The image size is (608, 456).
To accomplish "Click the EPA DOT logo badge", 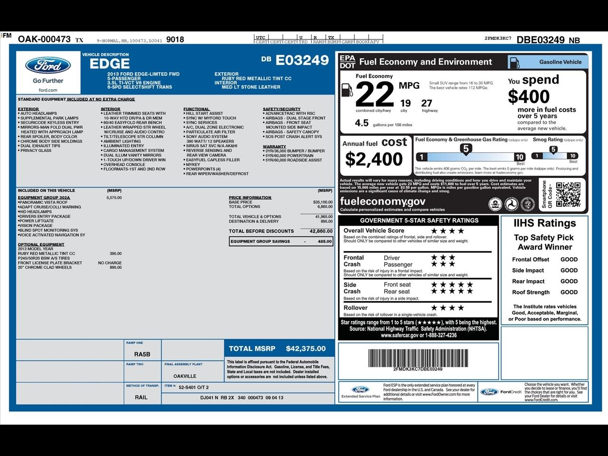I will pos(347,62).
